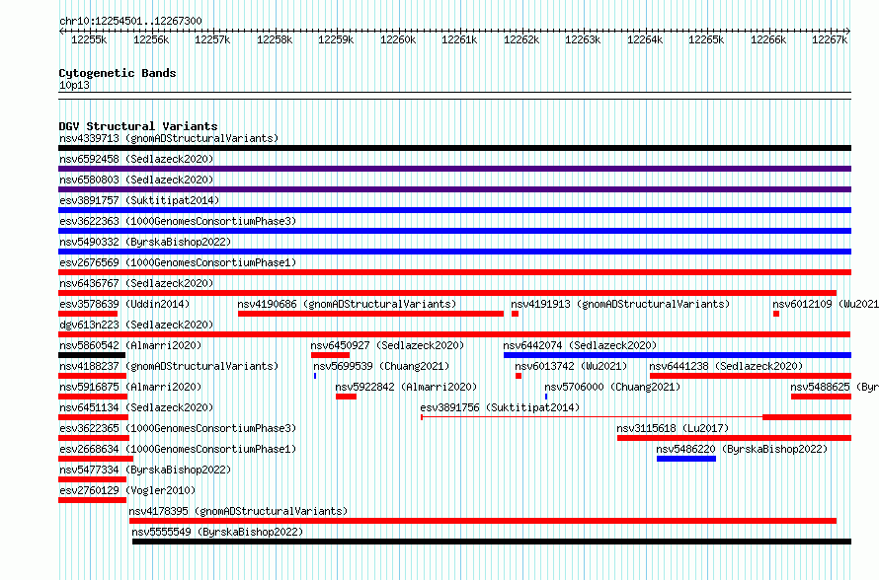Image resolution: width=879 pixels, height=580 pixels.
Task: Select the blue esv3891757 variant bar
Action: (x=454, y=210)
